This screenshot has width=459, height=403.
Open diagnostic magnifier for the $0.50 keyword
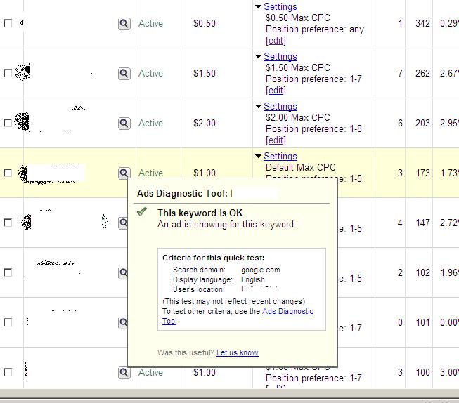click(124, 24)
